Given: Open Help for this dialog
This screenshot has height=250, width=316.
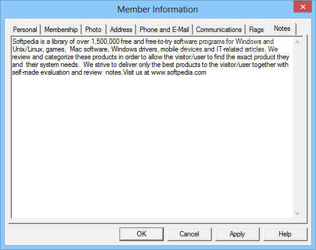Looking at the screenshot, I should (285, 234).
